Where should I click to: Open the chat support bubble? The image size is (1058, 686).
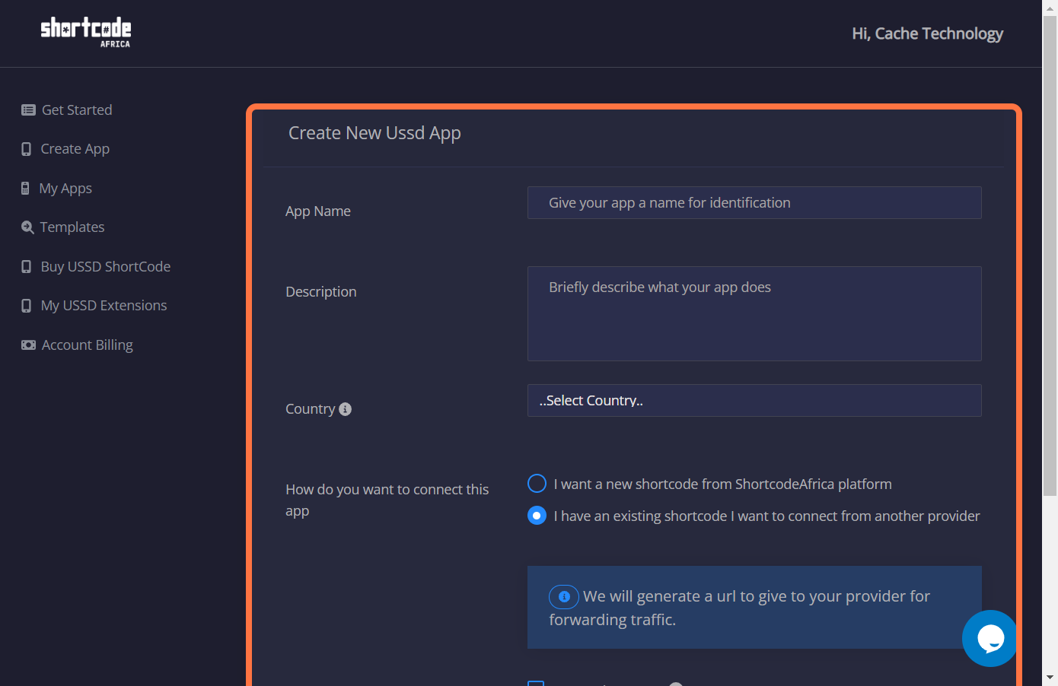tap(989, 638)
